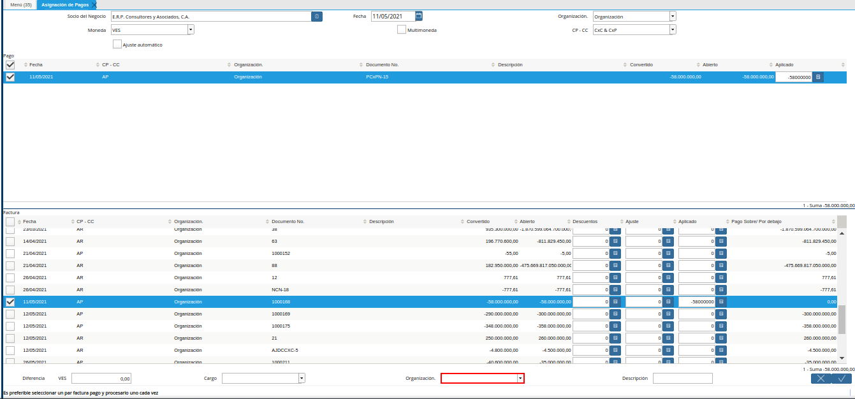Sort payment table by Fecha column icon
This screenshot has height=399, width=855.
26,65
